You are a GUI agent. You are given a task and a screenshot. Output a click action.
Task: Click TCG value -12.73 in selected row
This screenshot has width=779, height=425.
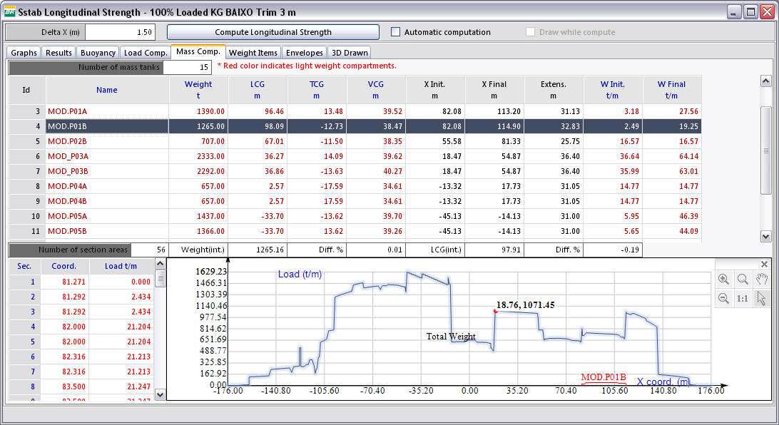(x=317, y=126)
